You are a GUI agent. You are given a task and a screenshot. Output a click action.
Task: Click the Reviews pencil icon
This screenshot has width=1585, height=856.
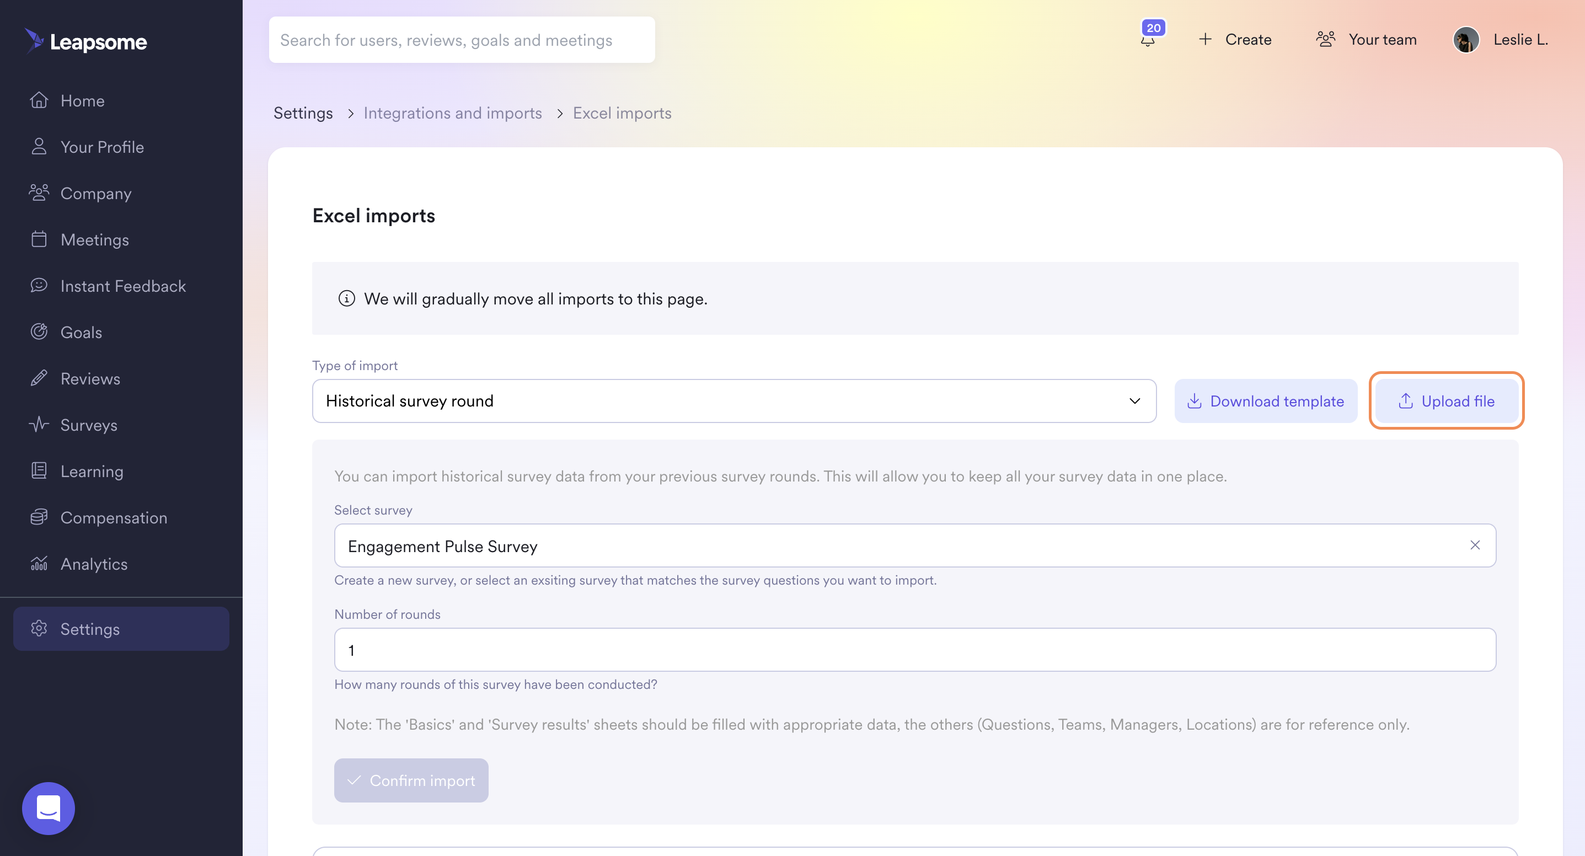pyautogui.click(x=39, y=378)
